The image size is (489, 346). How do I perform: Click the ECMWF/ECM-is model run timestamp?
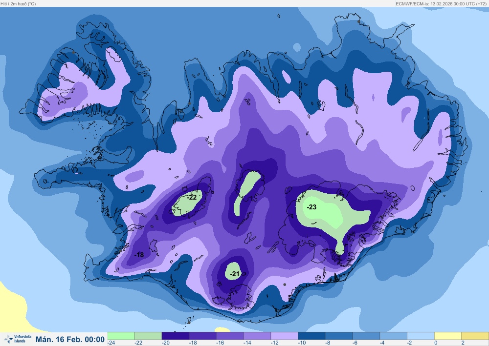click(x=441, y=4)
